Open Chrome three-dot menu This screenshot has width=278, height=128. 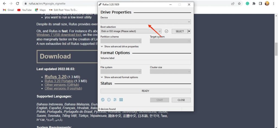(274, 4)
